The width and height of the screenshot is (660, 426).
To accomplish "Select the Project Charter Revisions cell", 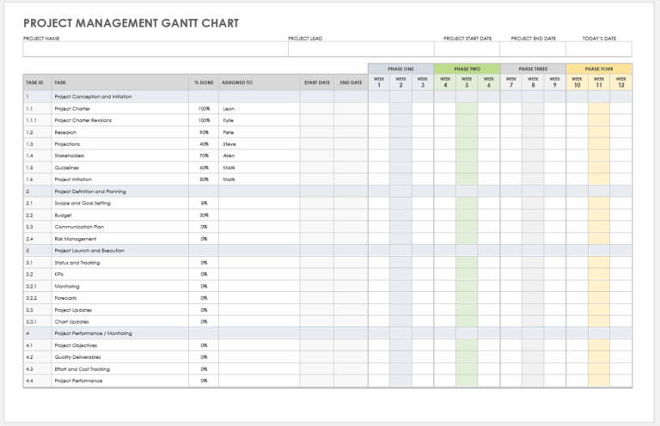I will pos(120,120).
